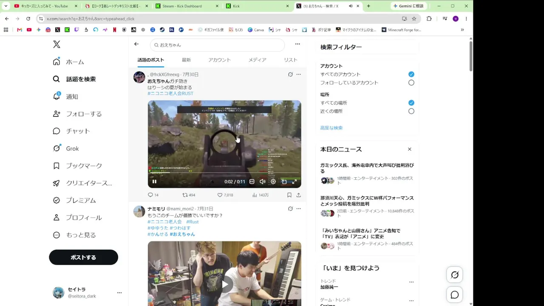Select すべてのアカウント radio option
This screenshot has width=544, height=306.
[x=411, y=74]
